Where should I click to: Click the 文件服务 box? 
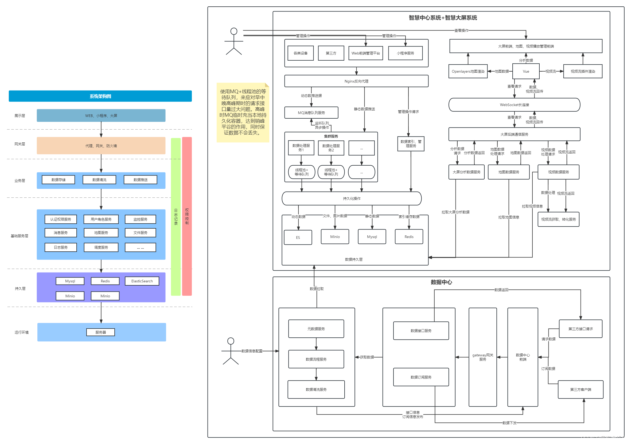click(141, 233)
